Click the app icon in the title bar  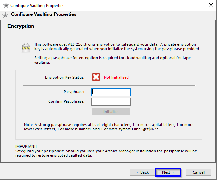6,6
